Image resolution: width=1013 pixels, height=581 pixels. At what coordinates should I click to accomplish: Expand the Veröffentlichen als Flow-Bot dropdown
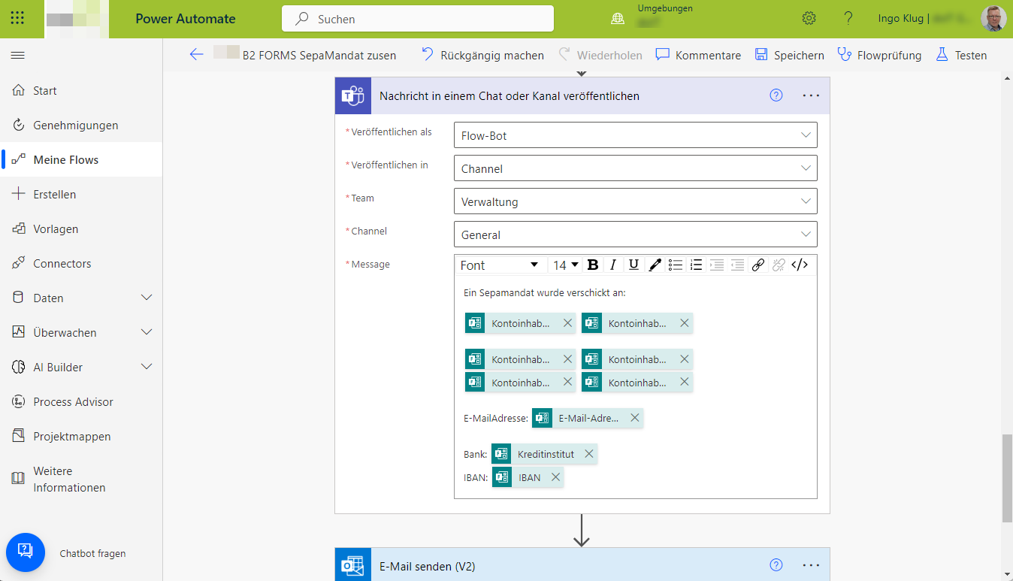tap(636, 136)
